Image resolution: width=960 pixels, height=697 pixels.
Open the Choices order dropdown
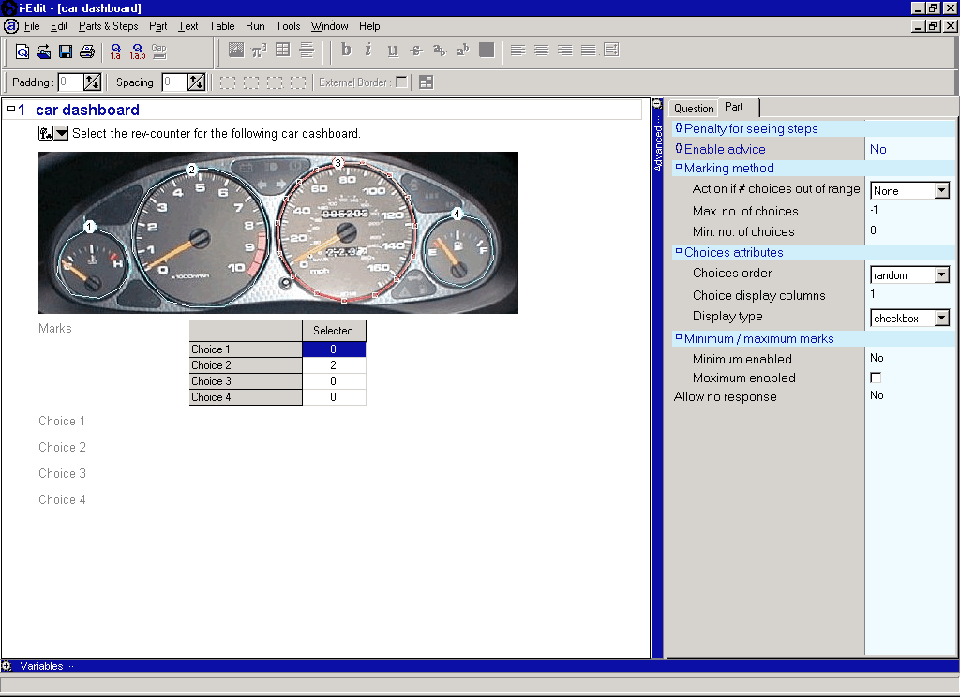pyautogui.click(x=941, y=275)
